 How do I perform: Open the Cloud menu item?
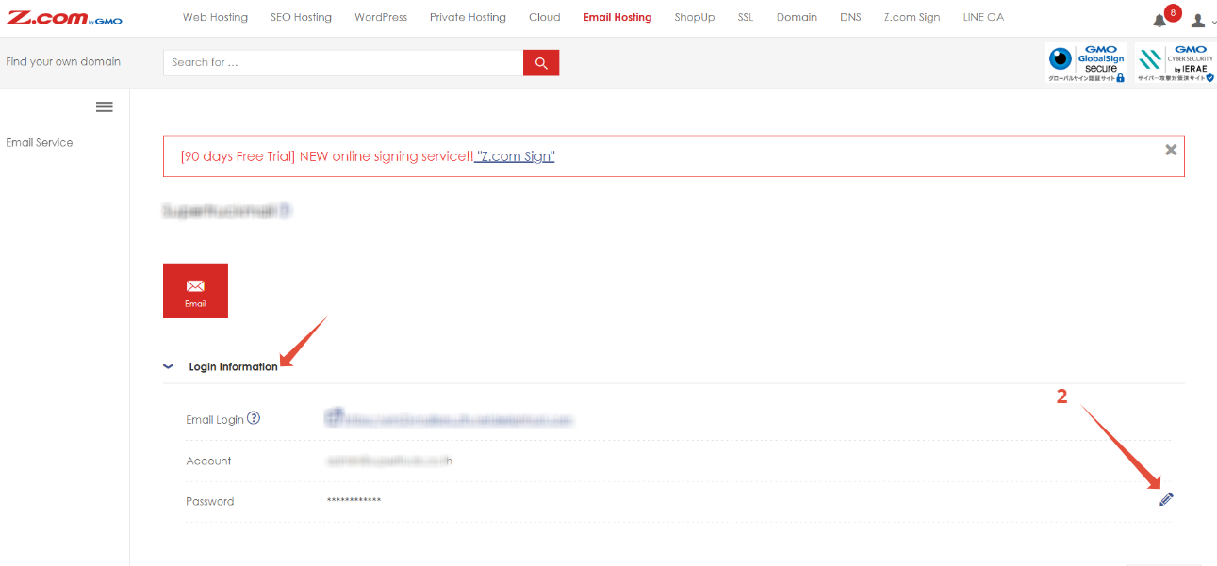click(545, 17)
